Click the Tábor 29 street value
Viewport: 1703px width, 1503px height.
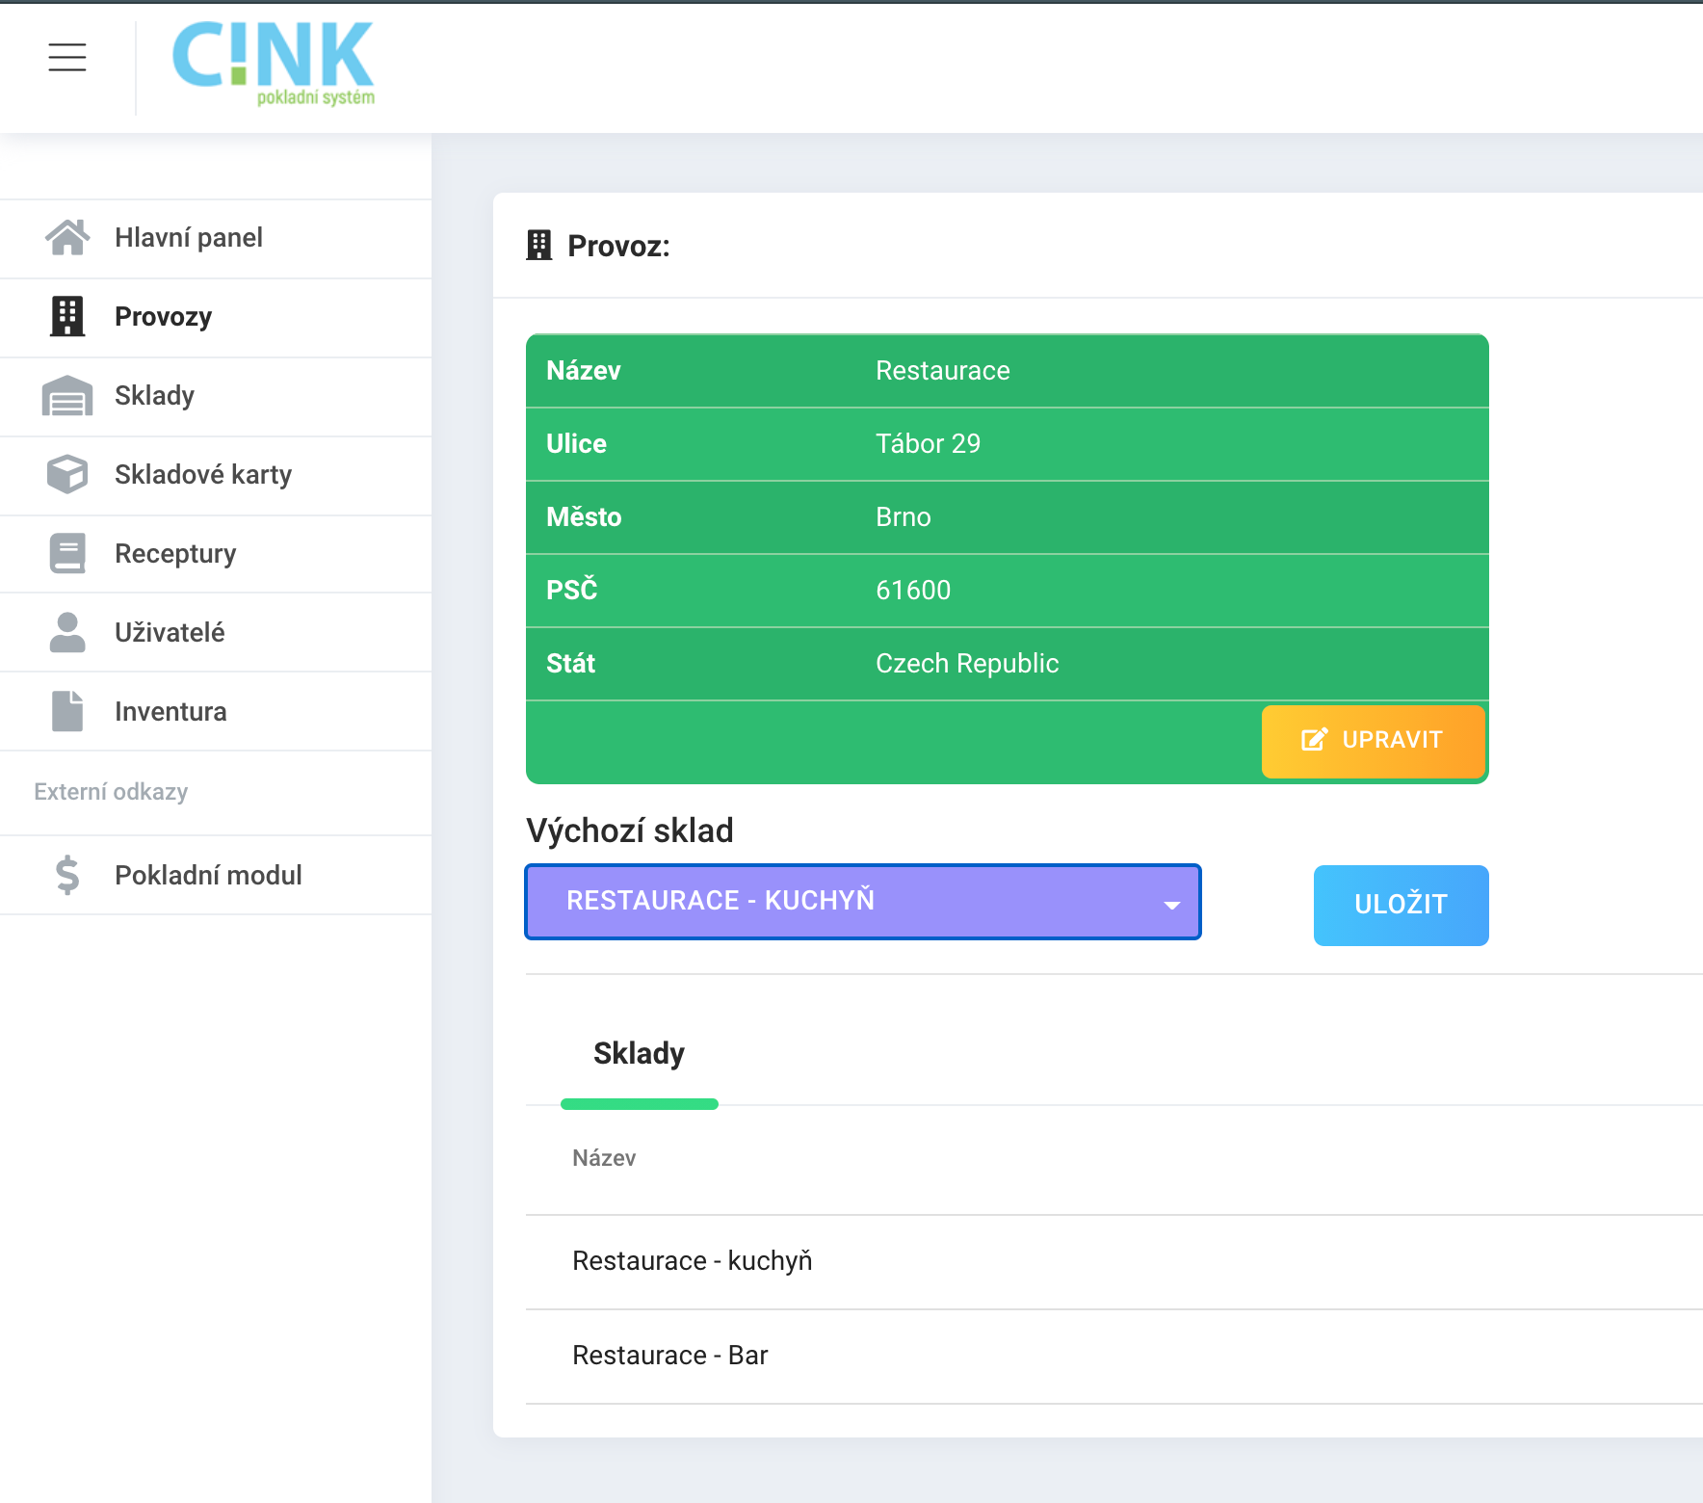coord(928,444)
